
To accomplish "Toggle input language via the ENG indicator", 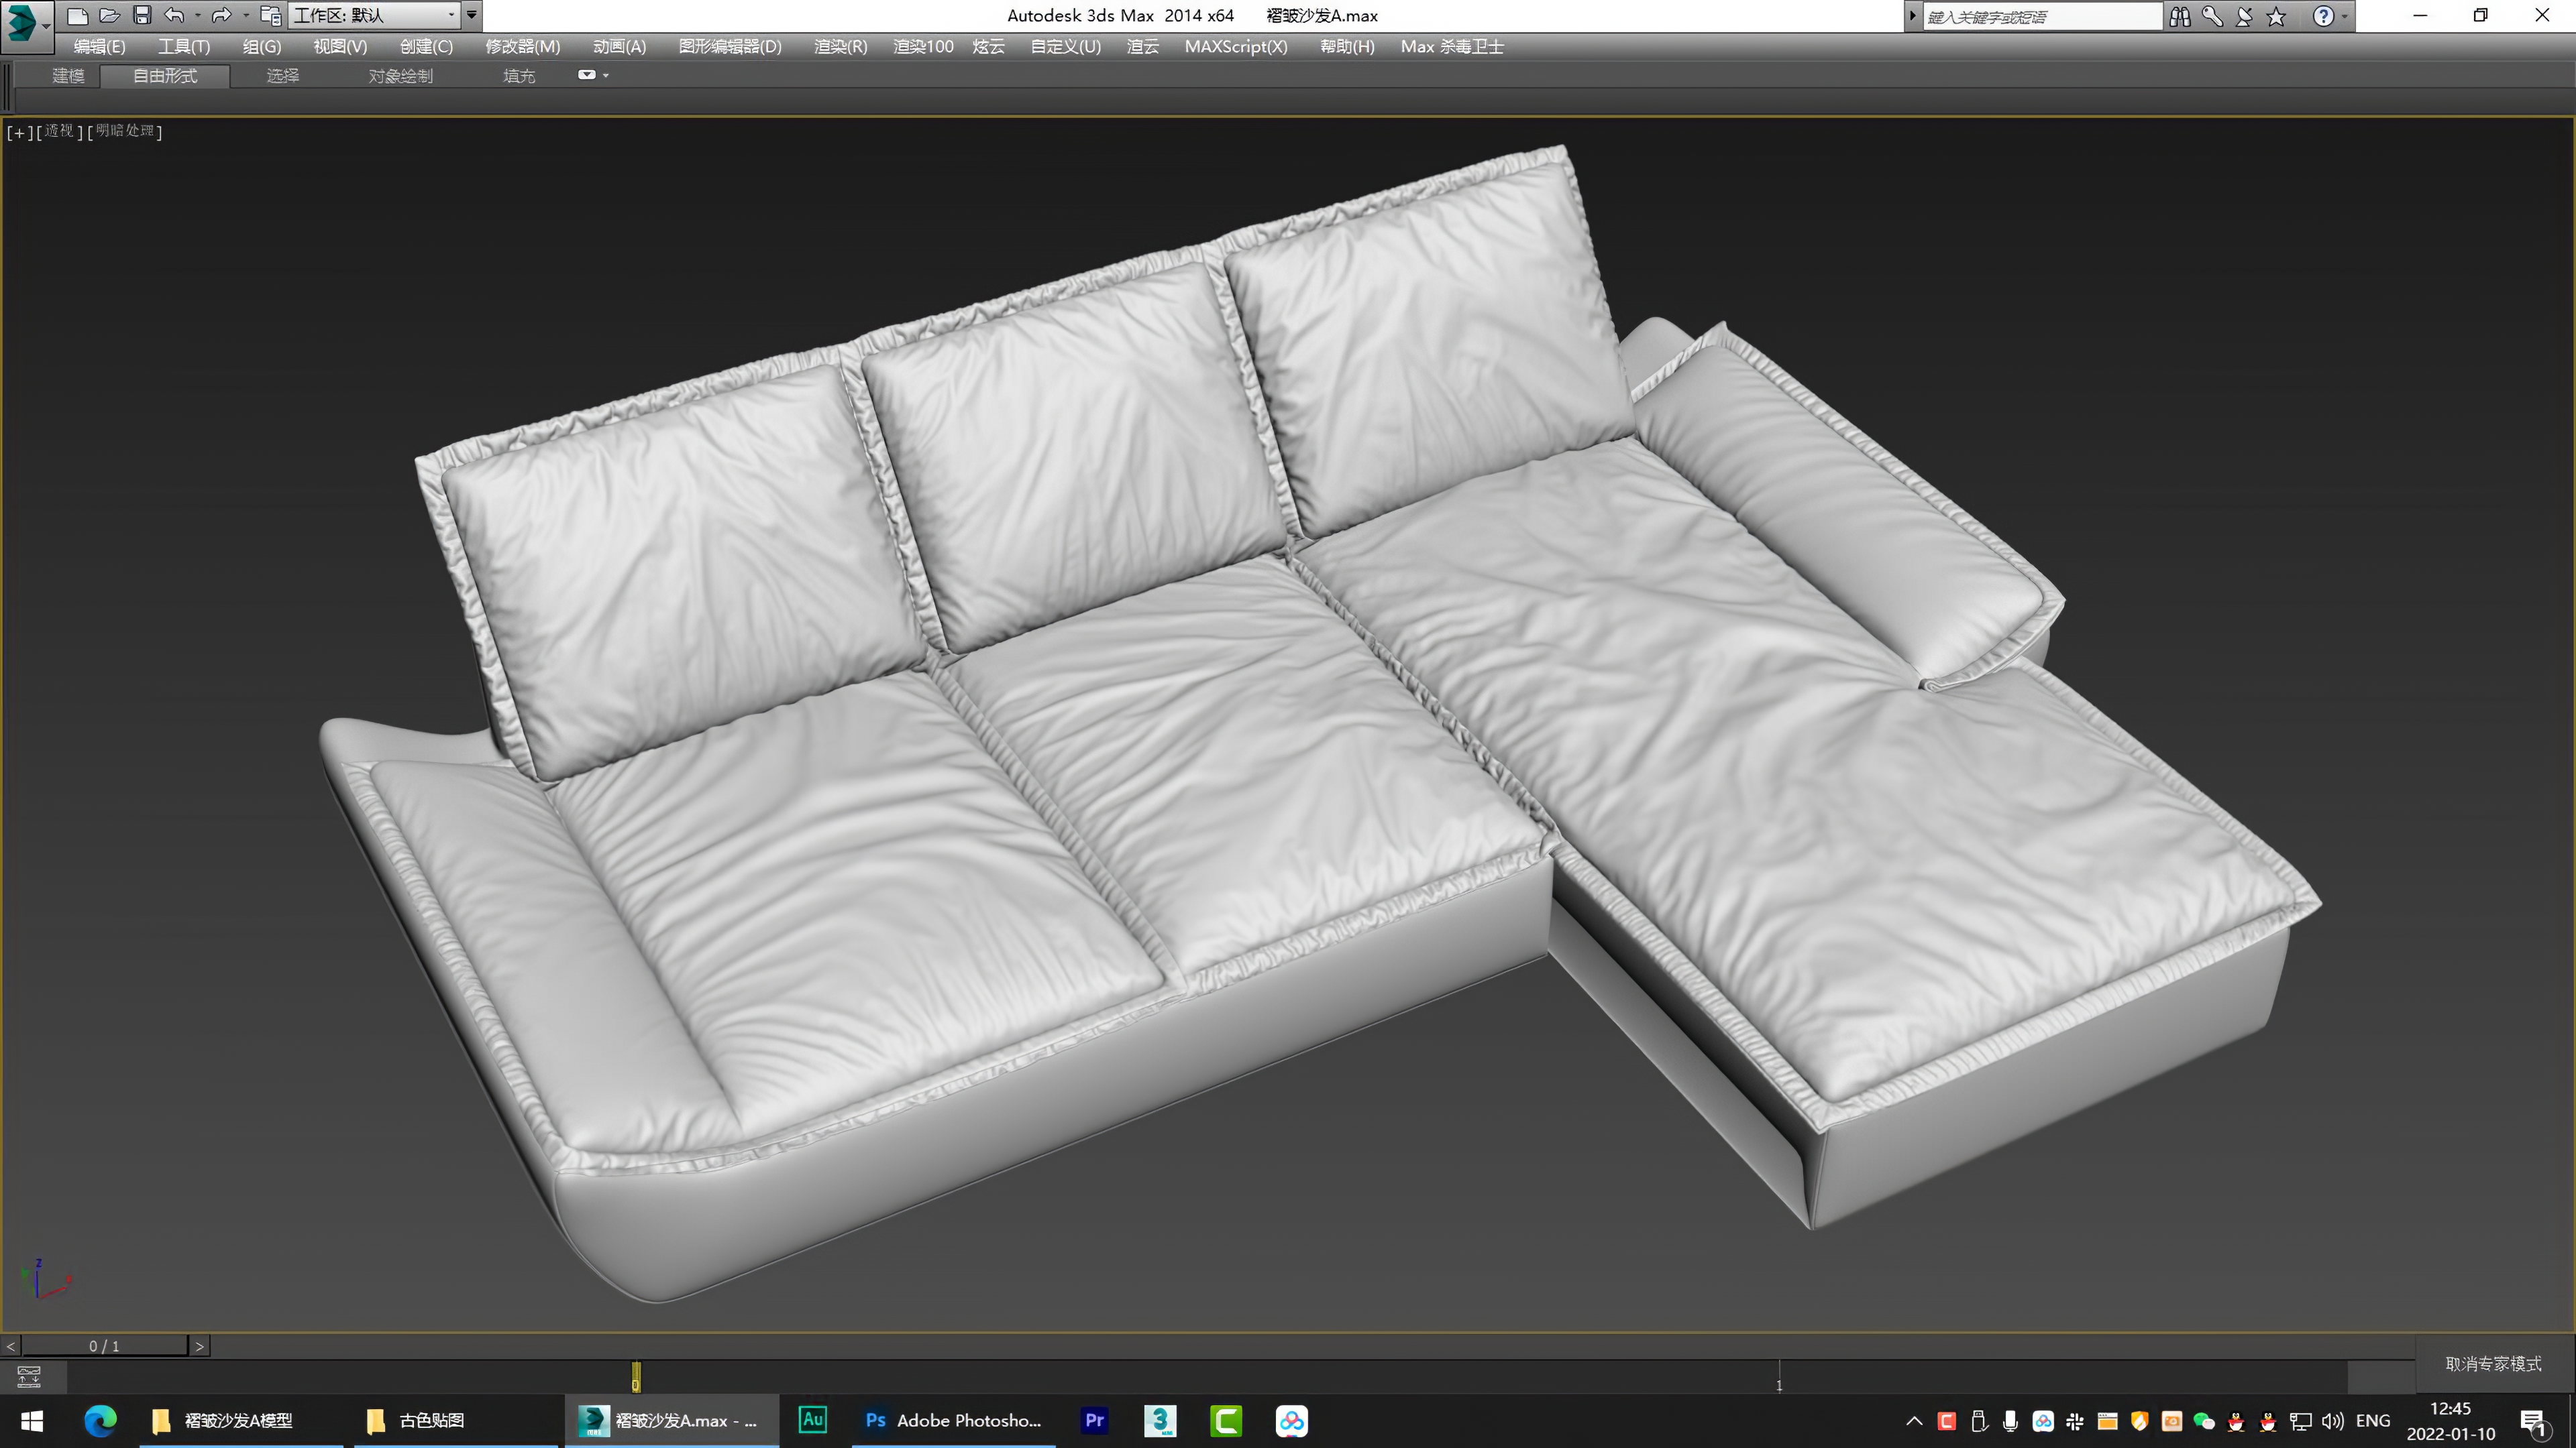I will pyautogui.click(x=2372, y=1420).
